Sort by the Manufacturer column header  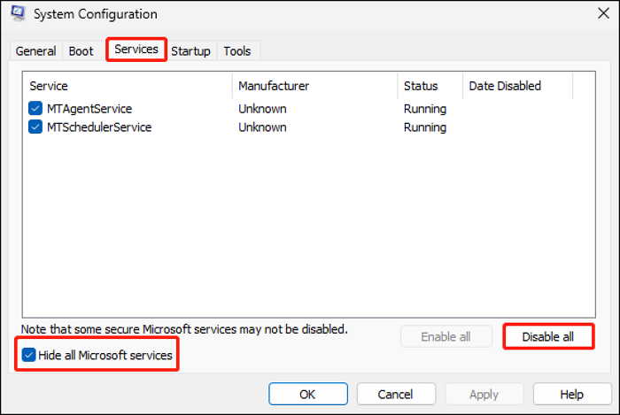[314, 86]
